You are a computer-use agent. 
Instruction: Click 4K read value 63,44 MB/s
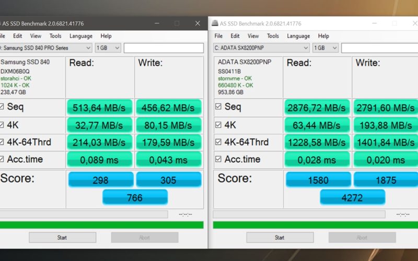coord(317,125)
